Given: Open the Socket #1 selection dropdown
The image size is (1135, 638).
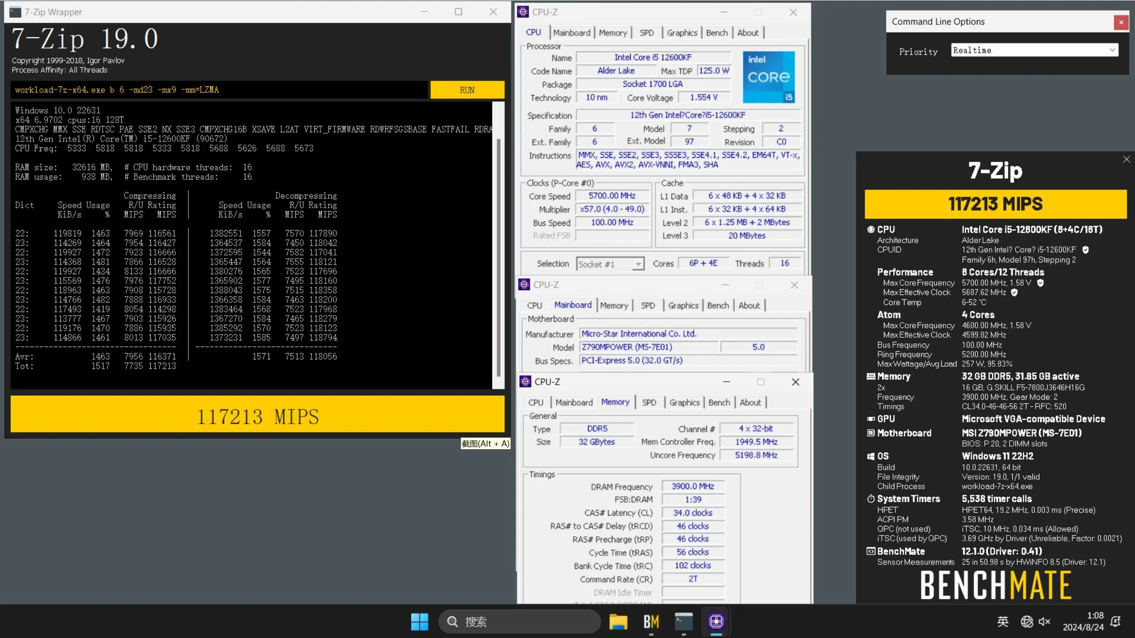Looking at the screenshot, I should 610,264.
